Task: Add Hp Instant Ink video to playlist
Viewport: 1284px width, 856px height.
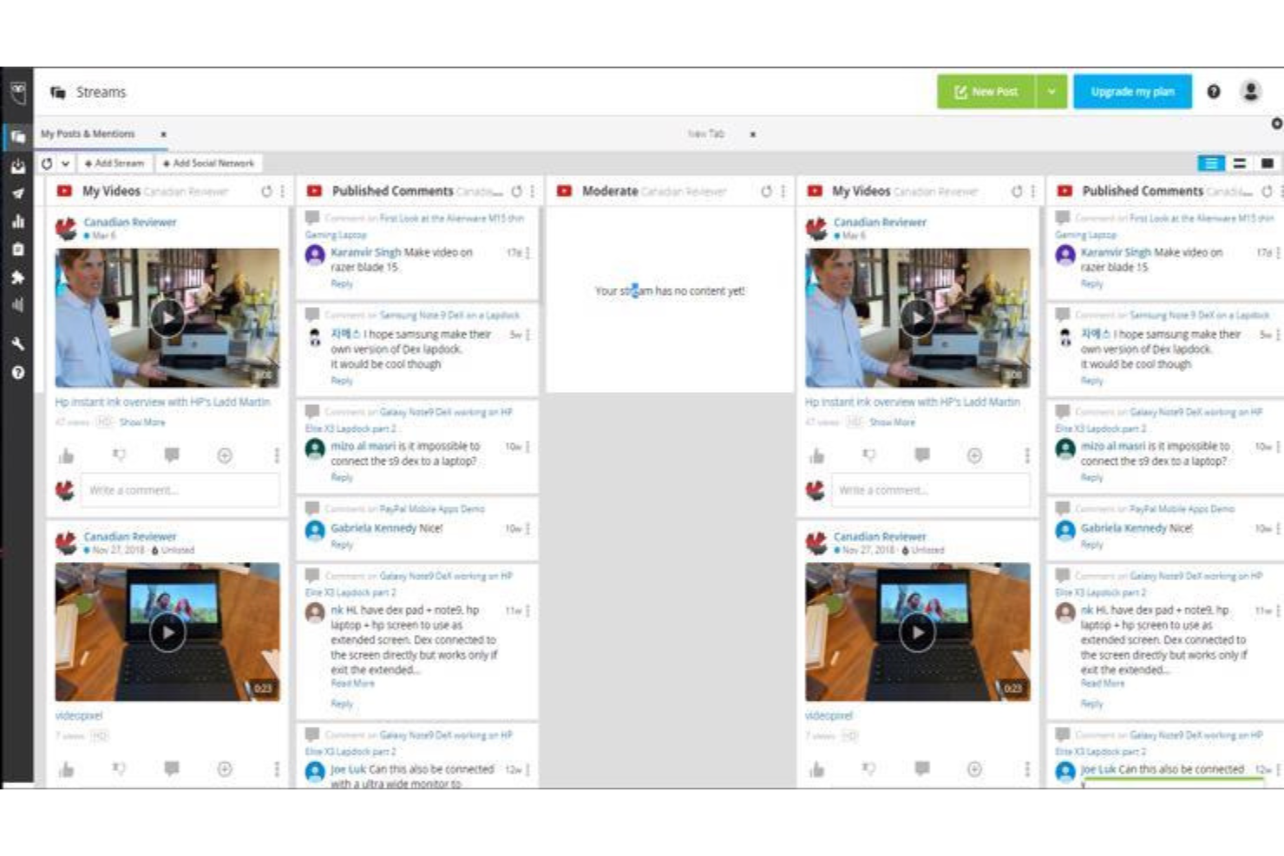Action: tap(225, 455)
